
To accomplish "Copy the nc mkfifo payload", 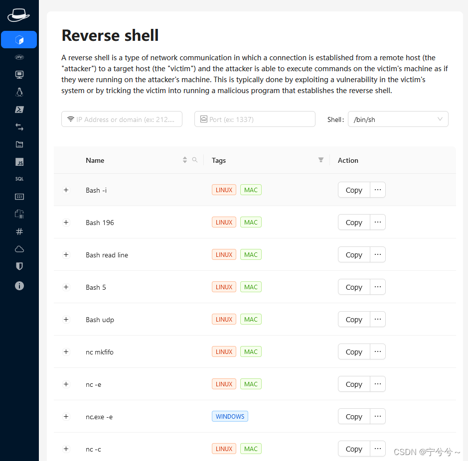I will 354,352.
